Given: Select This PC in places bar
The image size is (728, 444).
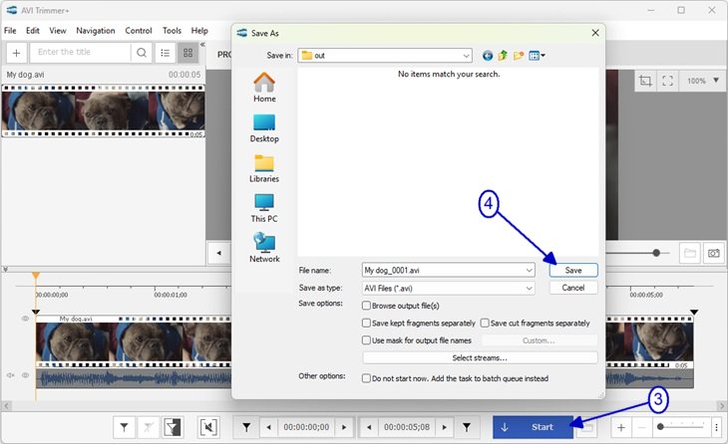Looking at the screenshot, I should (264, 208).
